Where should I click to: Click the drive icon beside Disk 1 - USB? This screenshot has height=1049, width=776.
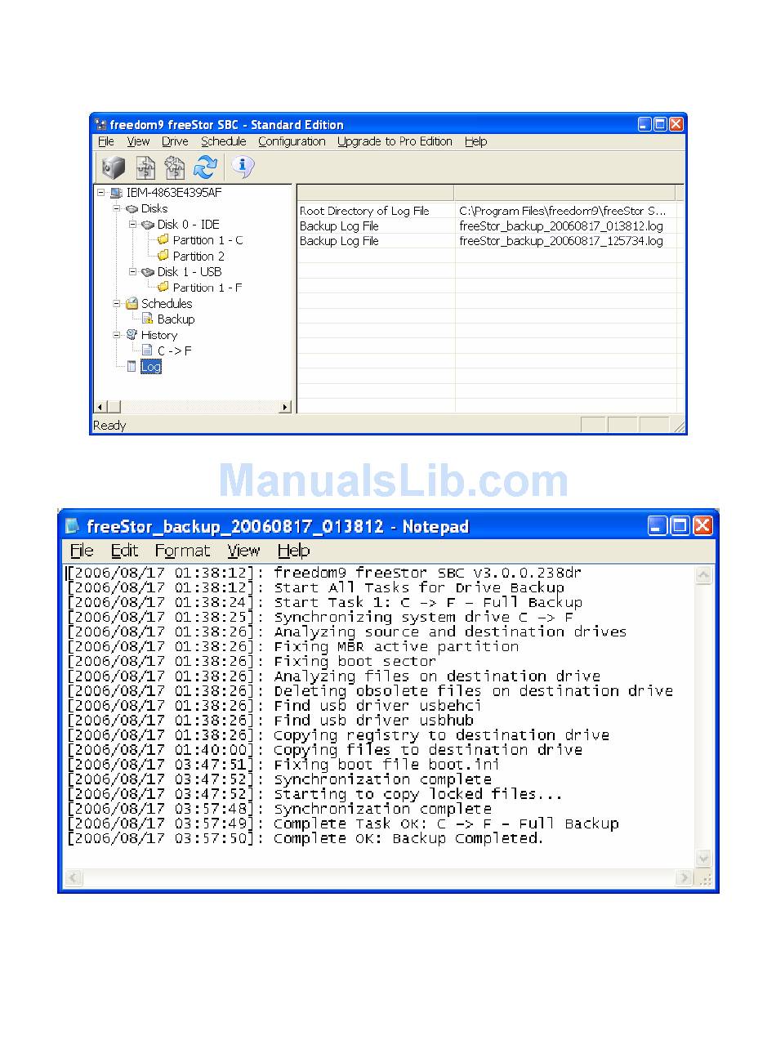(148, 272)
